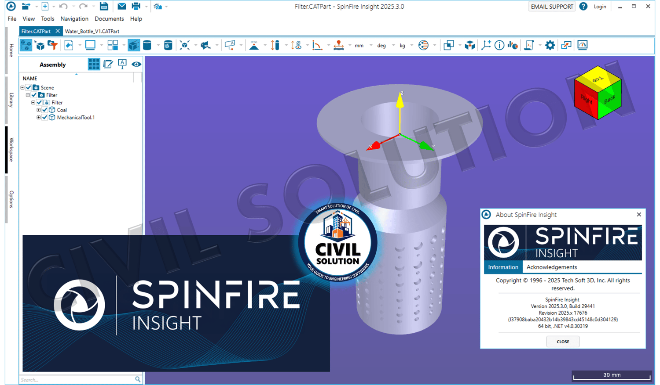This screenshot has width=660, height=385.
Task: Click the cylinder with gear settings icon
Action: coord(168,45)
